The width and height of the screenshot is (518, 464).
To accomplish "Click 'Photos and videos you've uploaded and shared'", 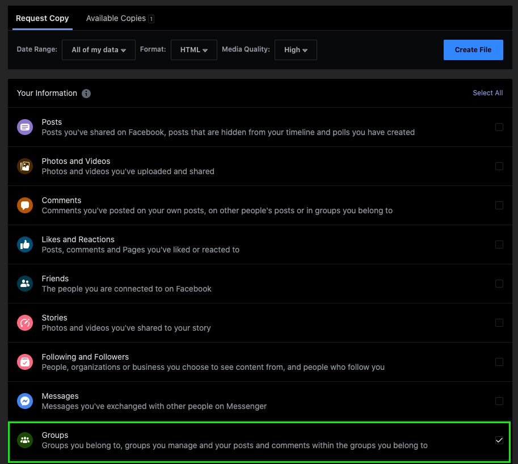I will (x=128, y=171).
